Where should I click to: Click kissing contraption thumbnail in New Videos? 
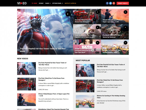pos(26,84)
